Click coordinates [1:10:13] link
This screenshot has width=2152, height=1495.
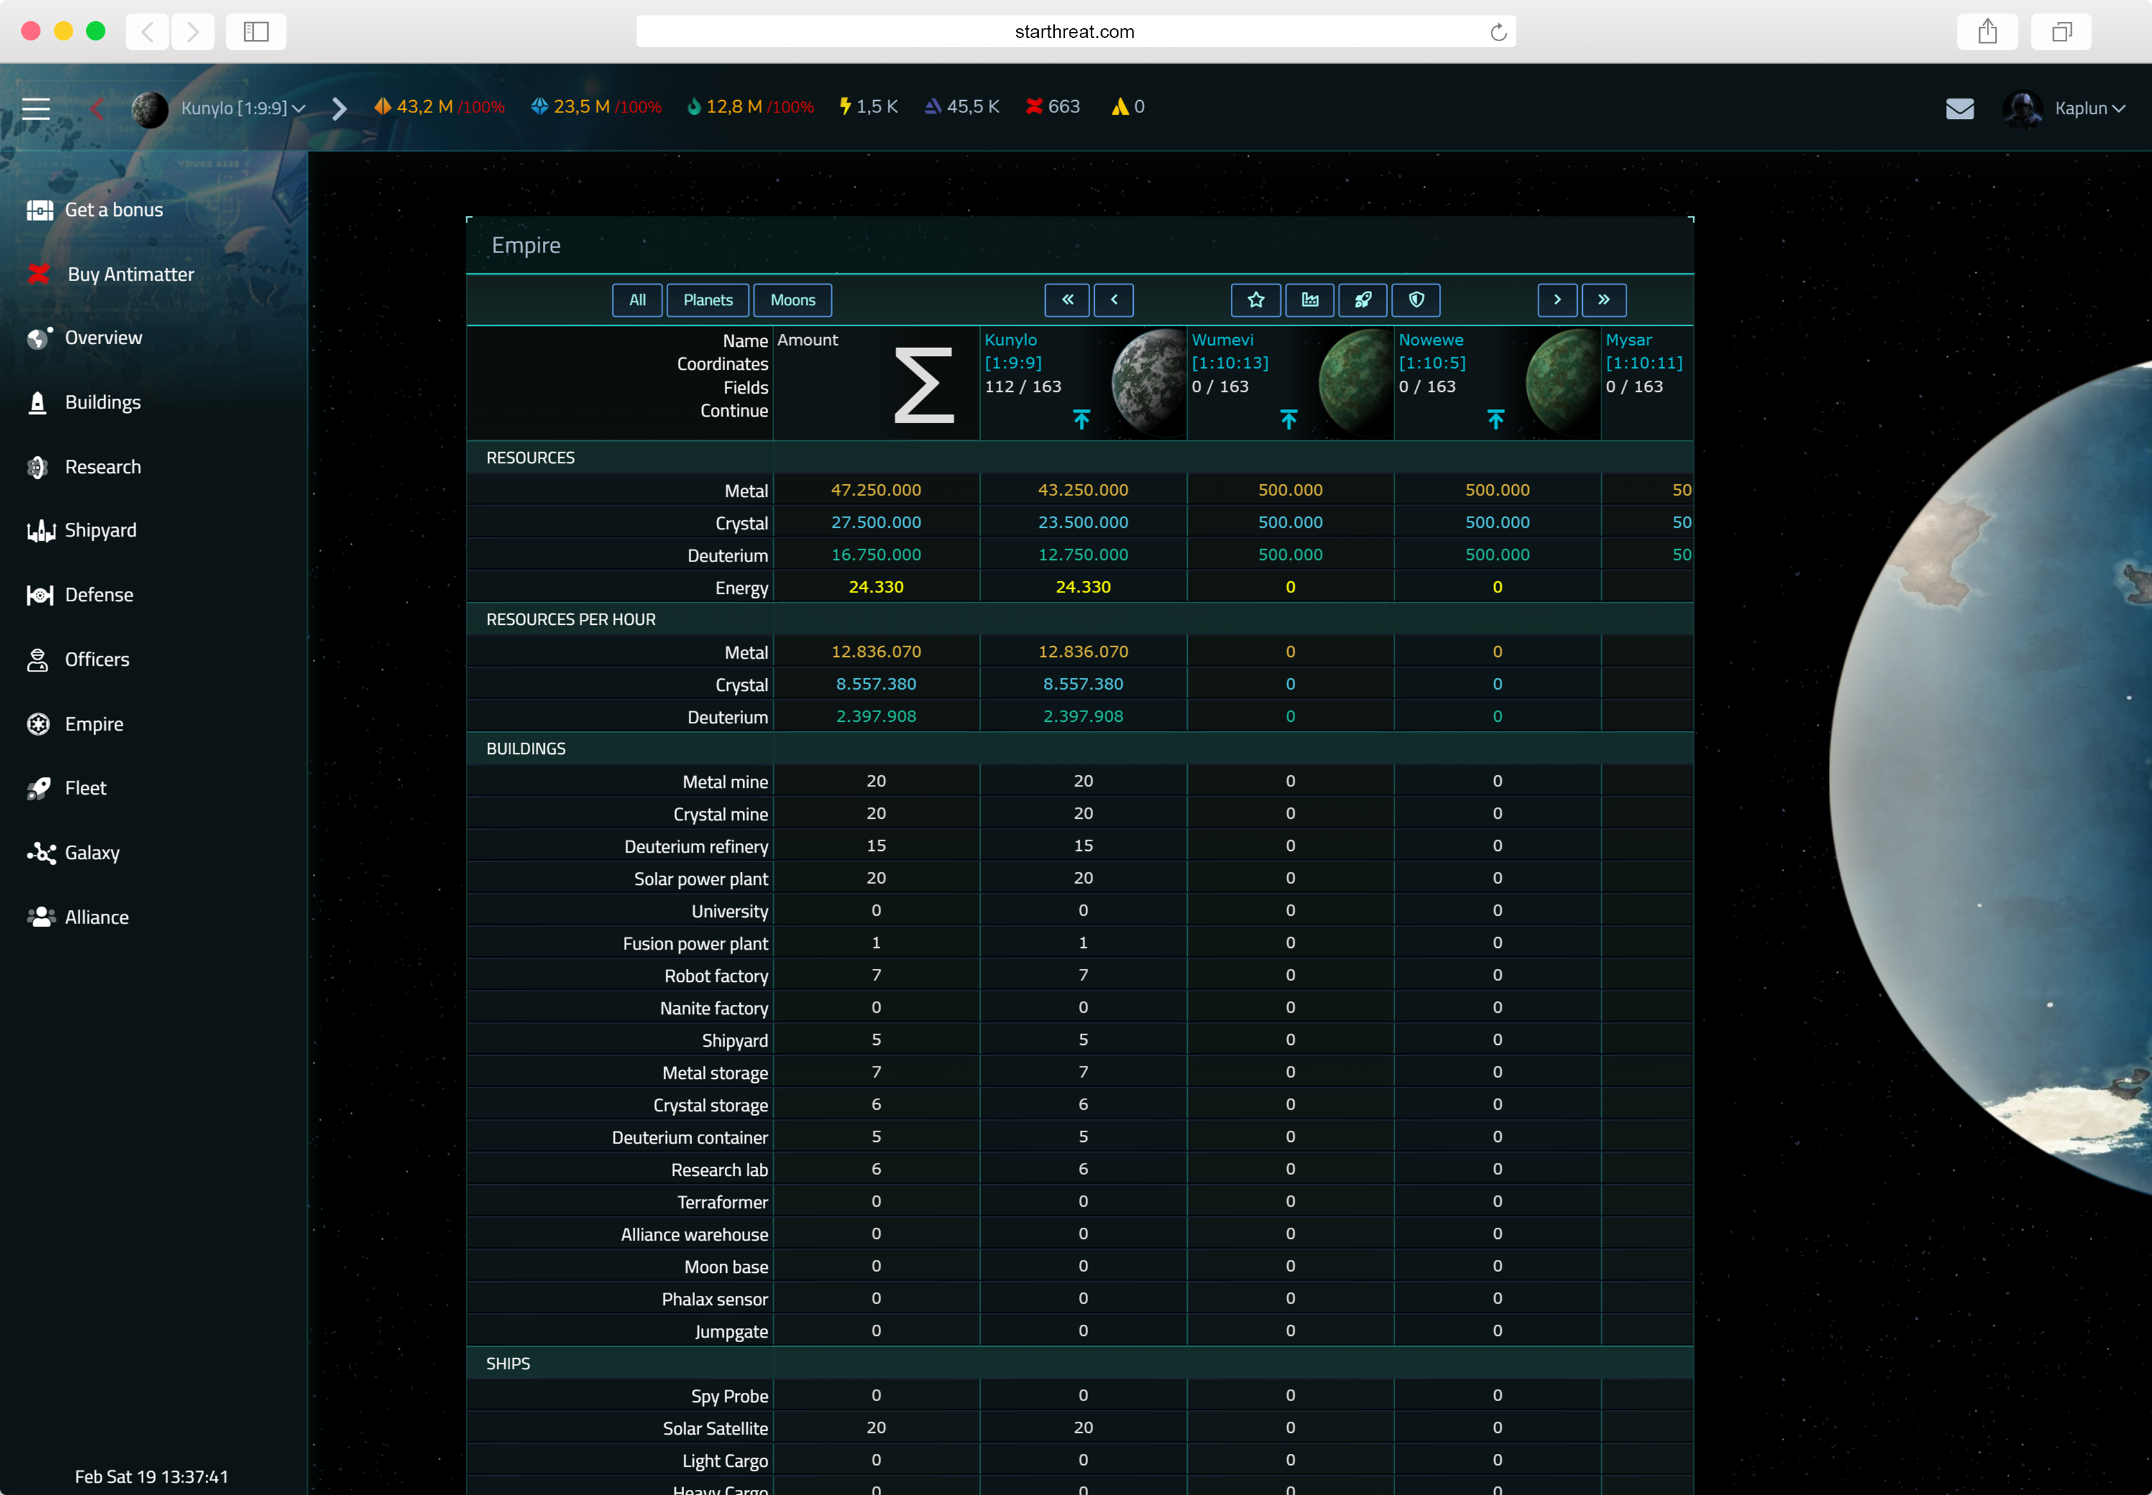tap(1230, 363)
